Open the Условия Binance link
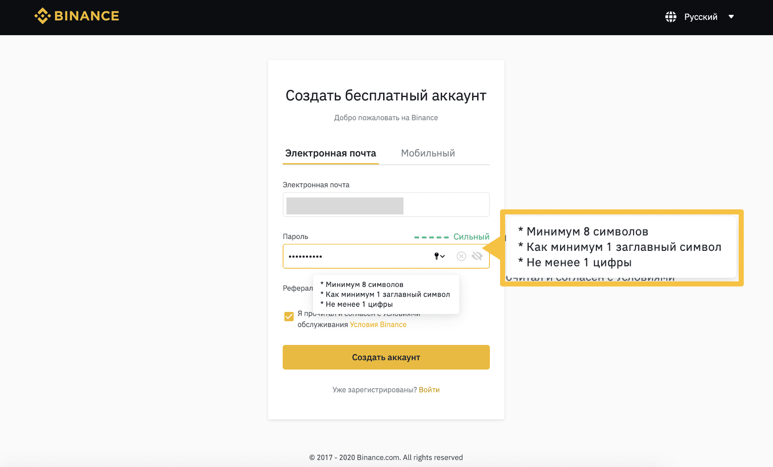The image size is (773, 467). [378, 325]
